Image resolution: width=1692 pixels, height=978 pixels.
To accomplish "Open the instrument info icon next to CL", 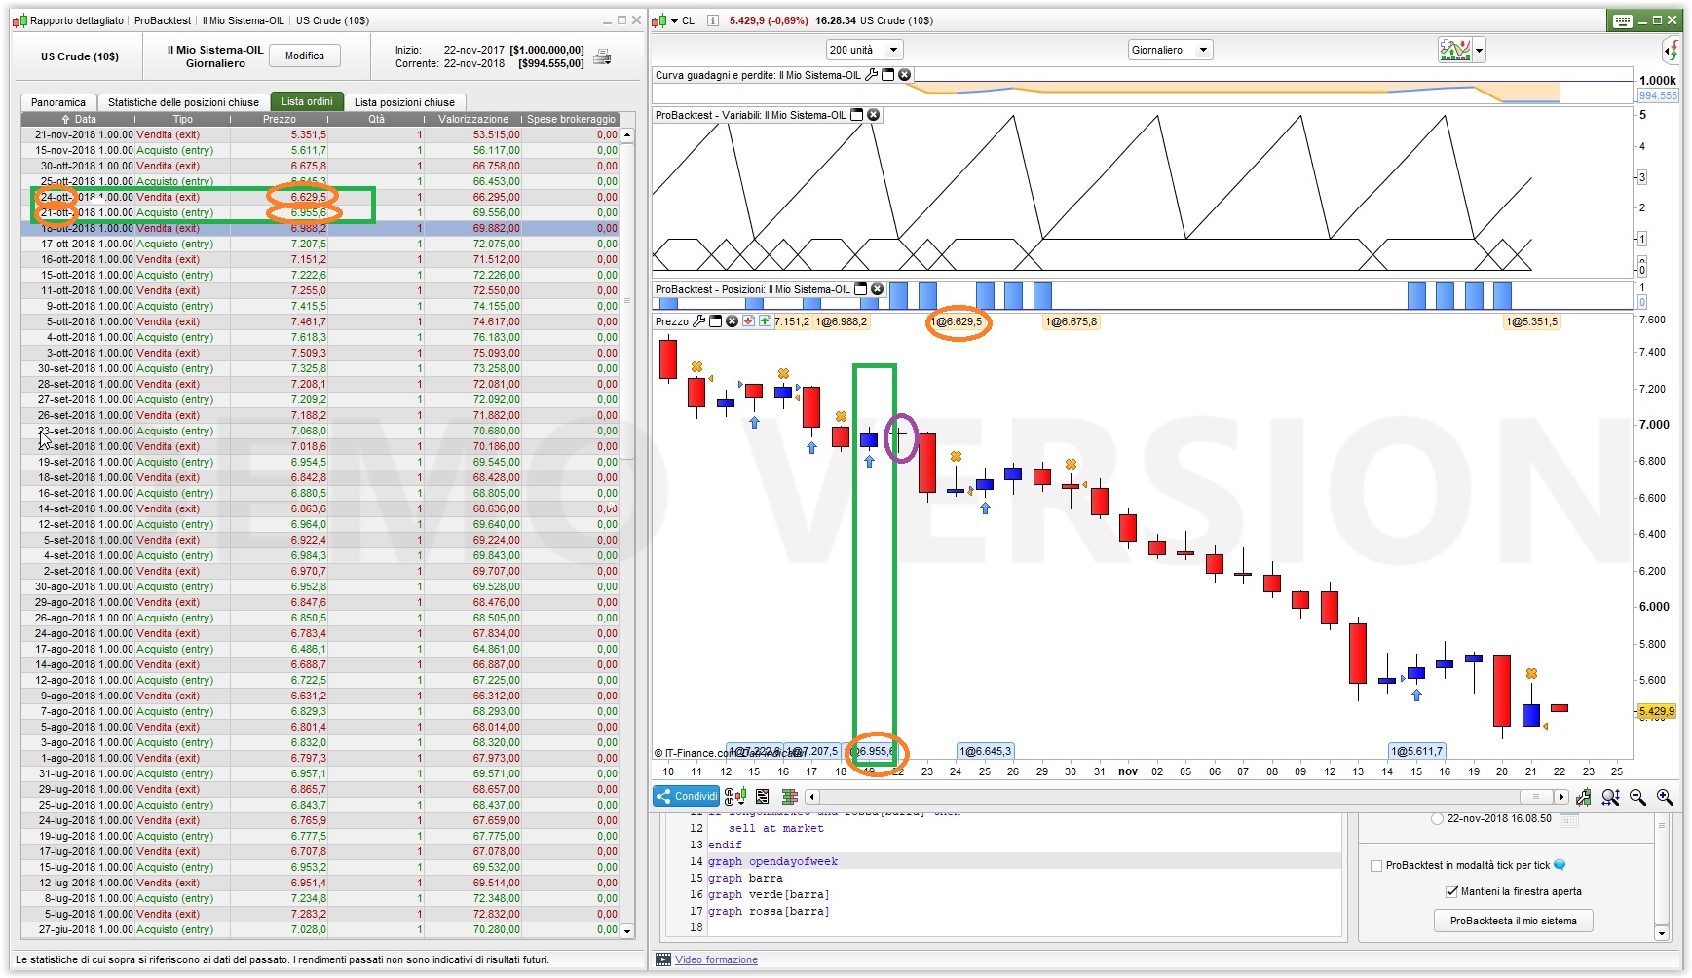I will [x=712, y=20].
